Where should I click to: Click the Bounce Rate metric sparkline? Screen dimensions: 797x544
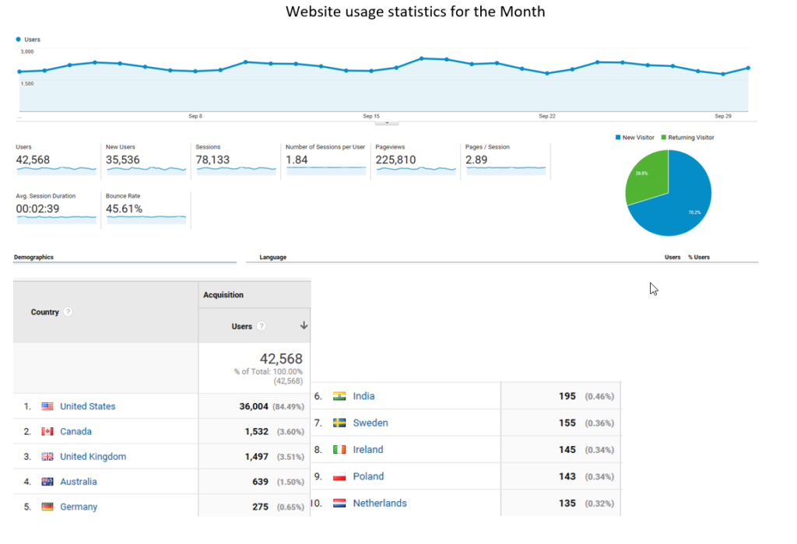tap(146, 218)
